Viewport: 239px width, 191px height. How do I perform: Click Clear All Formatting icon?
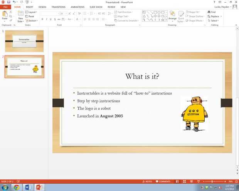click(79, 13)
